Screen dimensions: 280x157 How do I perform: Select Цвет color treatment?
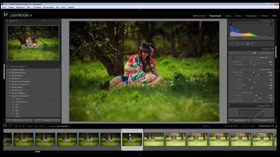[x=254, y=53]
